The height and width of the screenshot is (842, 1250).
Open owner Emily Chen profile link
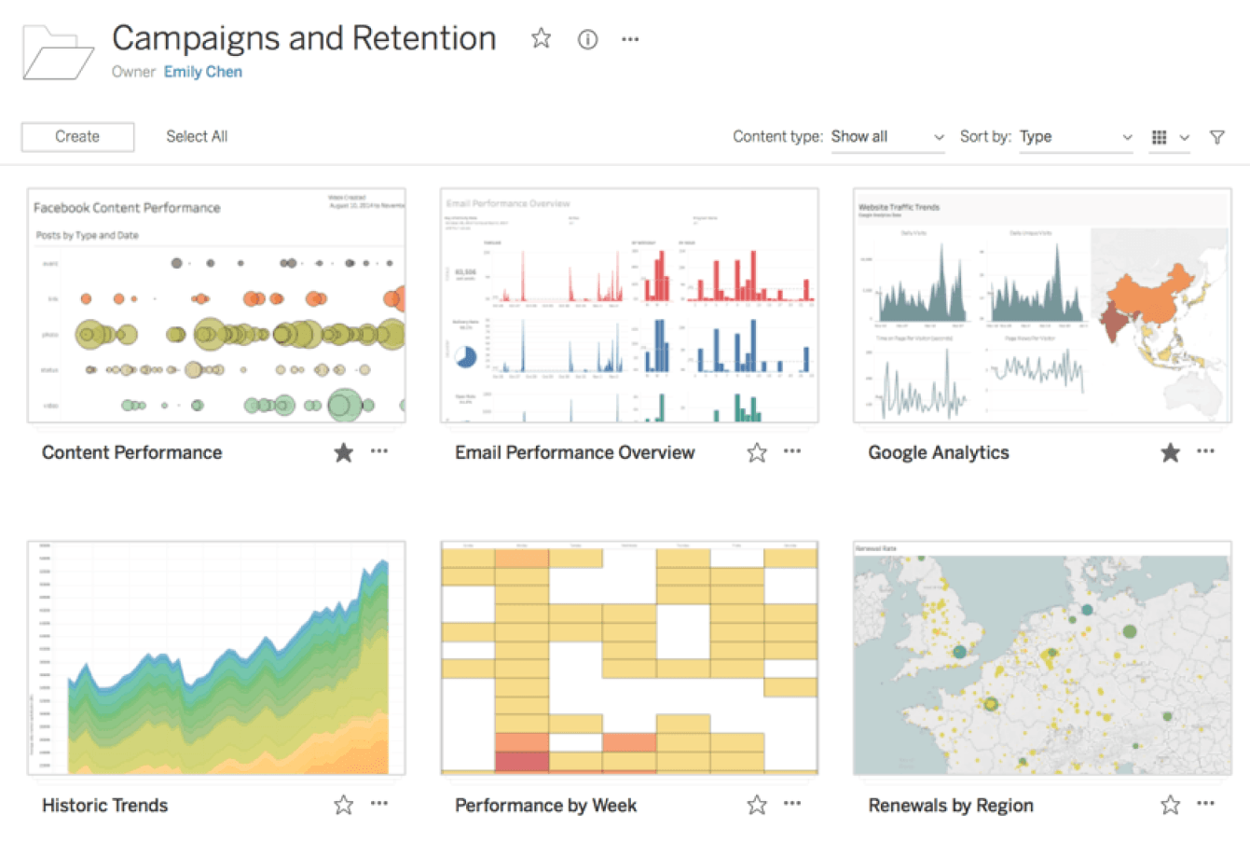click(202, 72)
